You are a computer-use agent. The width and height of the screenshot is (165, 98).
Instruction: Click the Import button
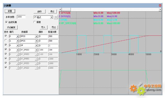tap(43, 27)
